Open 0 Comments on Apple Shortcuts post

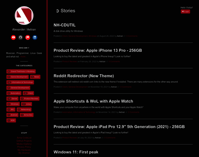point(134,112)
